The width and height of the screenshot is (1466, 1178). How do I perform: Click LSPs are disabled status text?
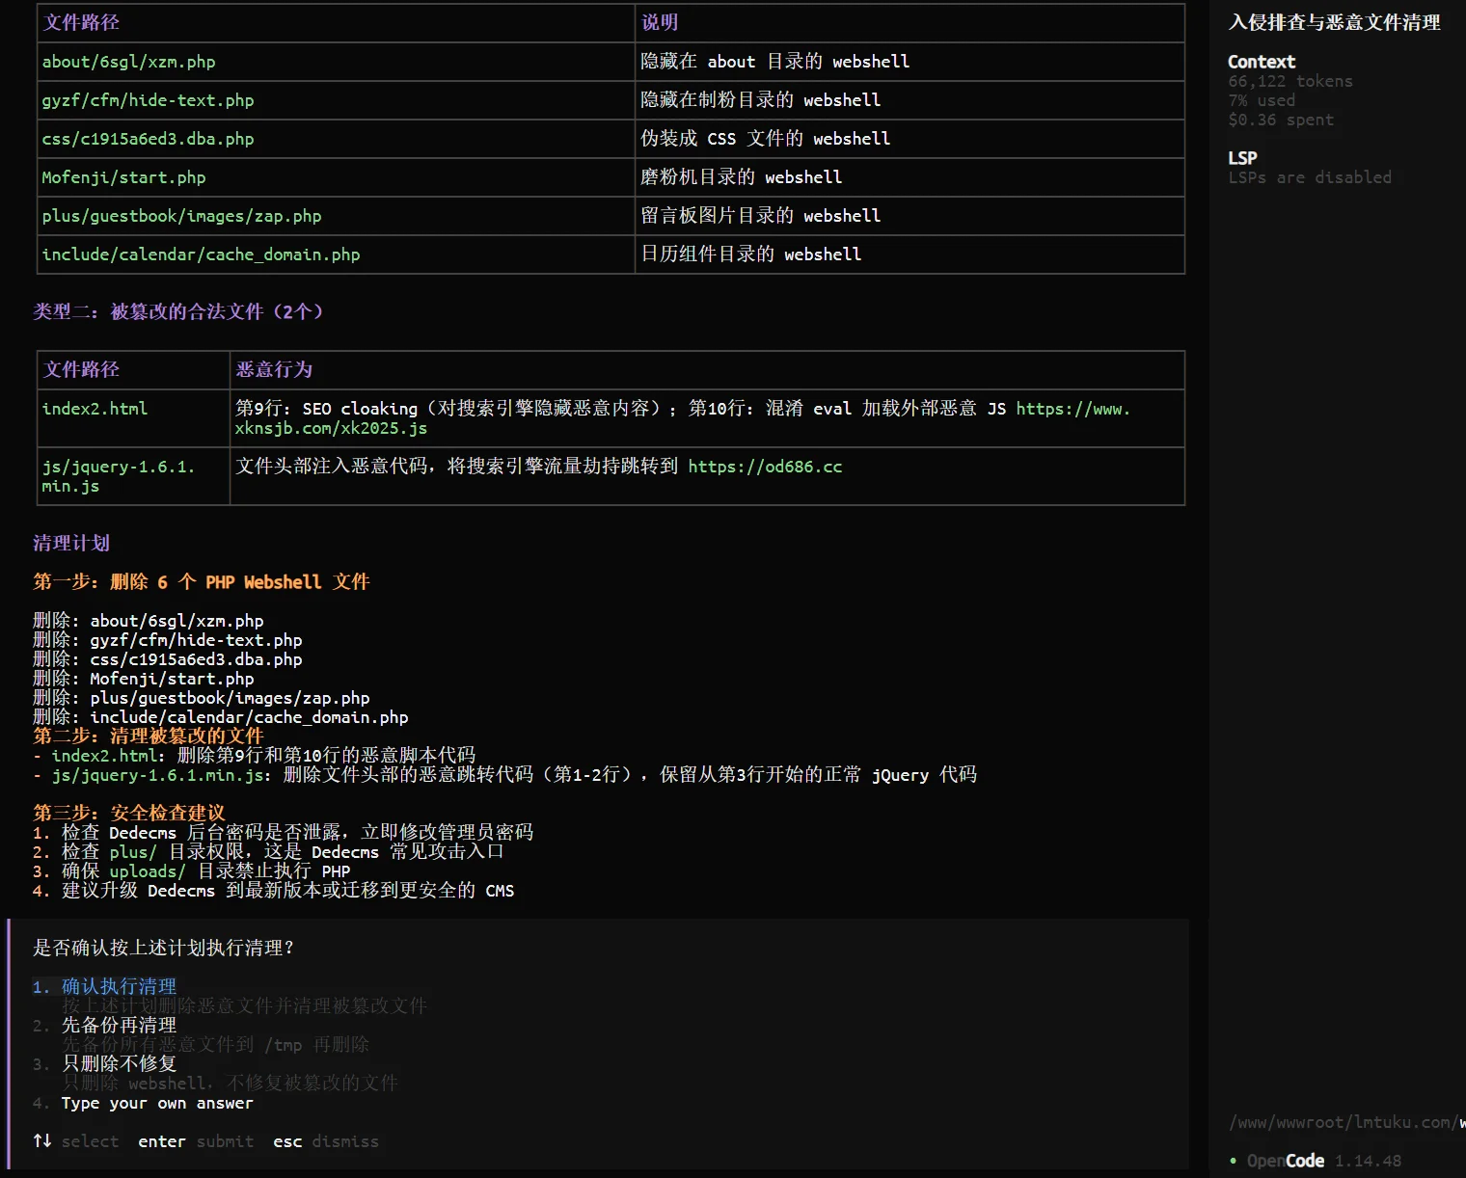point(1310,177)
